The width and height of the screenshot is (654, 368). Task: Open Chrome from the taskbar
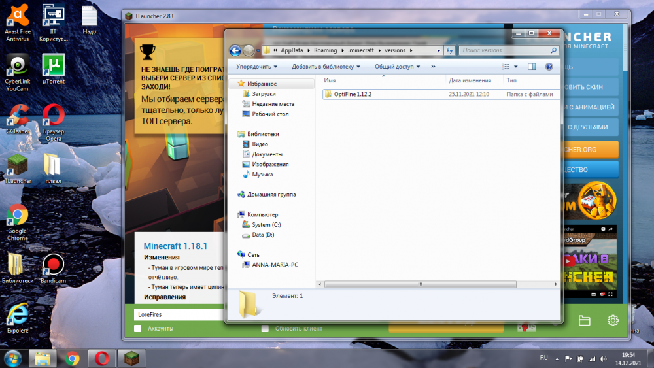click(72, 358)
